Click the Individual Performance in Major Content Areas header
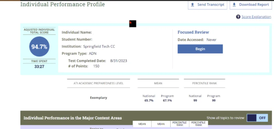274x129 pixels. (x=73, y=118)
